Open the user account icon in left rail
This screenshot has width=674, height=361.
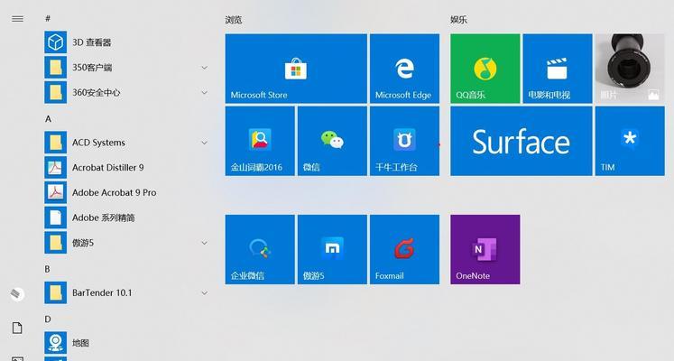point(17,294)
